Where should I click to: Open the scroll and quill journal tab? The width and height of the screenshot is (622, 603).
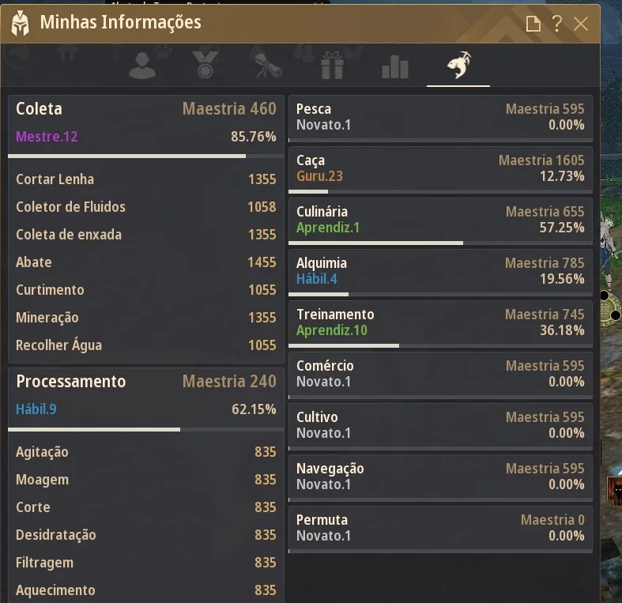[x=266, y=65]
